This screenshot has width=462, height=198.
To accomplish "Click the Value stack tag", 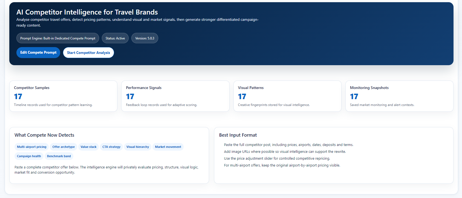I will click(x=88, y=147).
